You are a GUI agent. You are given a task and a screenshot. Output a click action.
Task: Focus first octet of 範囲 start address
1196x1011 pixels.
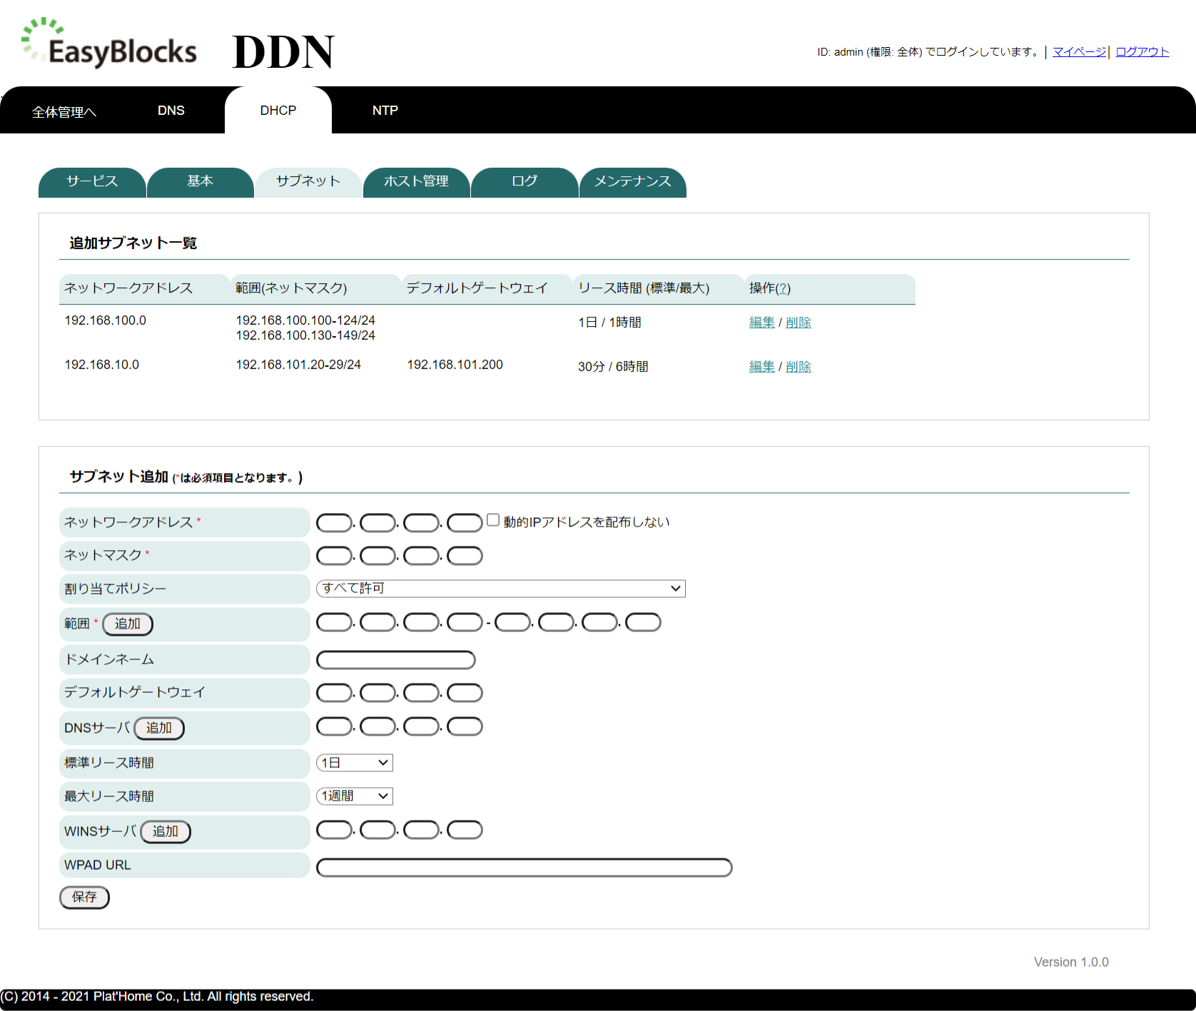[x=334, y=622]
